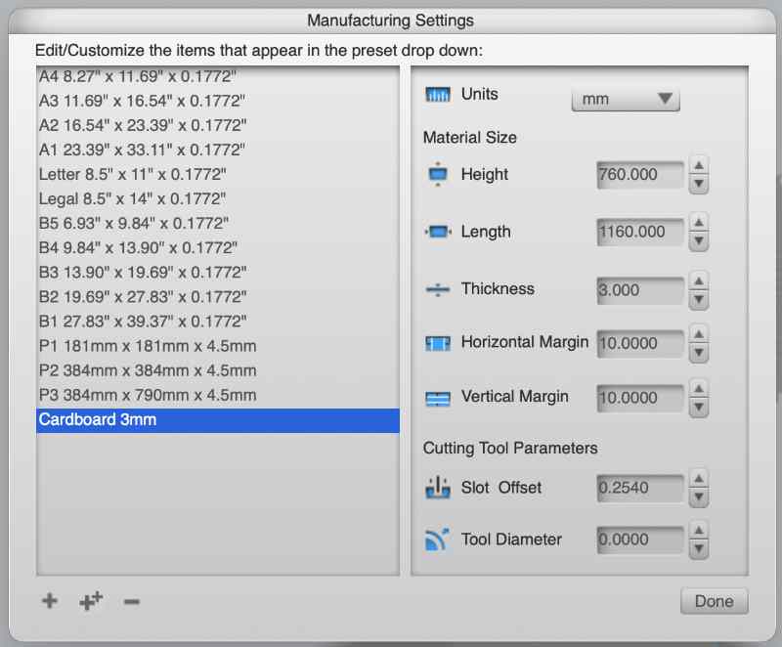Screen dimensions: 782x647
Task: Click the add preset plus icon
Action: (x=49, y=601)
